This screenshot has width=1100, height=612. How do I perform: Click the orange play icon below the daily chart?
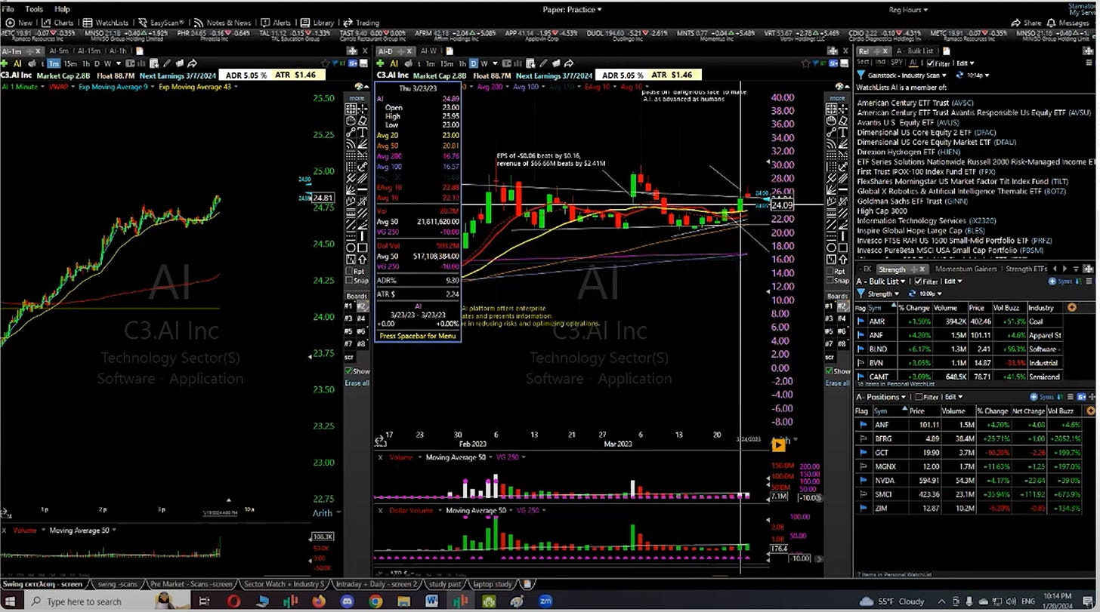(x=779, y=445)
